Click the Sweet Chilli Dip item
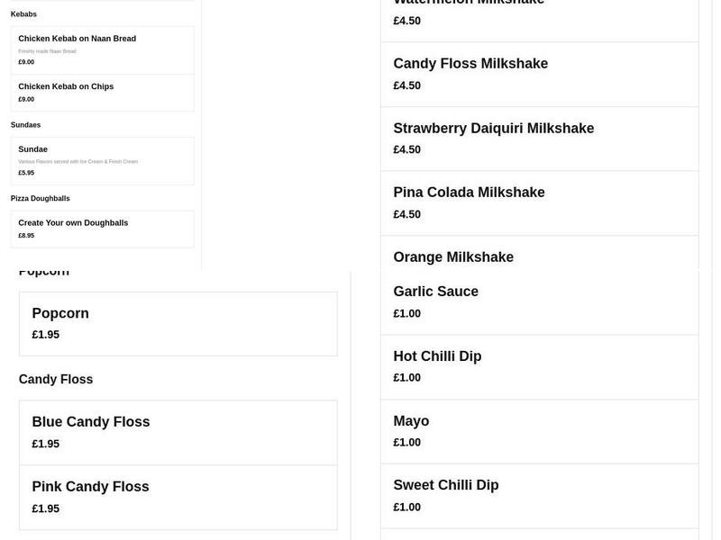721x540 pixels. click(x=538, y=494)
